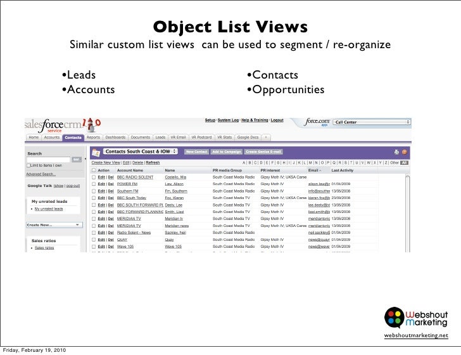Image resolution: width=461 pixels, height=355 pixels.
Task: Open the Leads tab
Action: 160,138
